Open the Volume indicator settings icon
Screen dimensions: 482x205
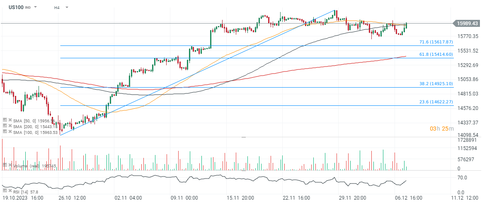tap(5, 165)
